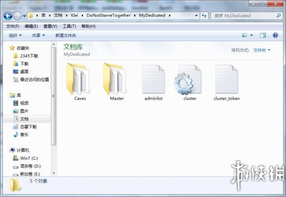The image size is (286, 197).
Task: Open the Help question mark icon
Action: [x=275, y=35]
